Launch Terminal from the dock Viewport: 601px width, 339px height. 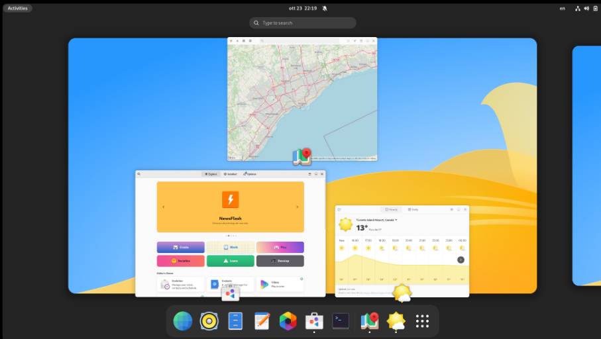pos(341,321)
